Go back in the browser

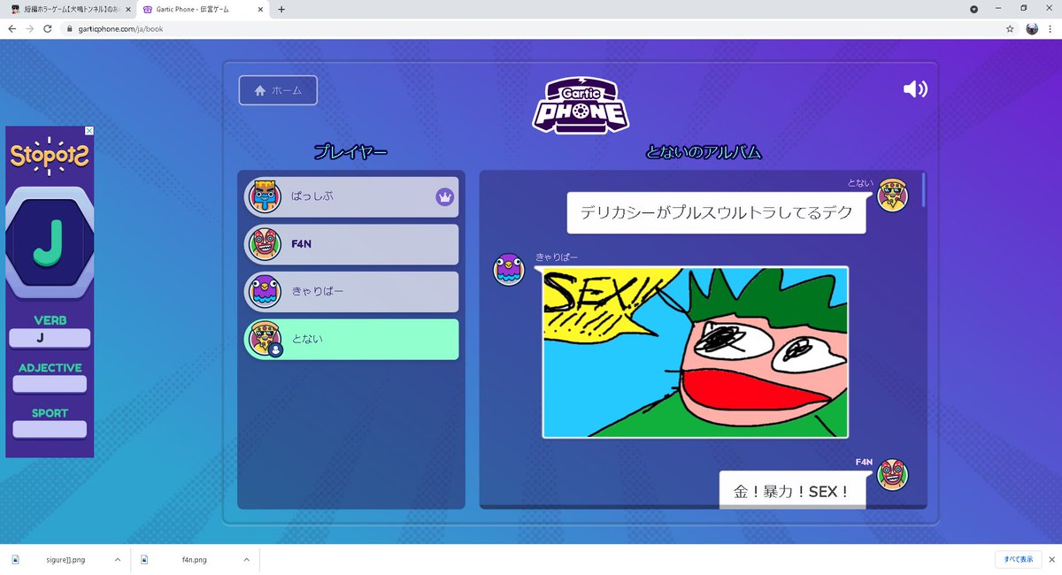12,28
